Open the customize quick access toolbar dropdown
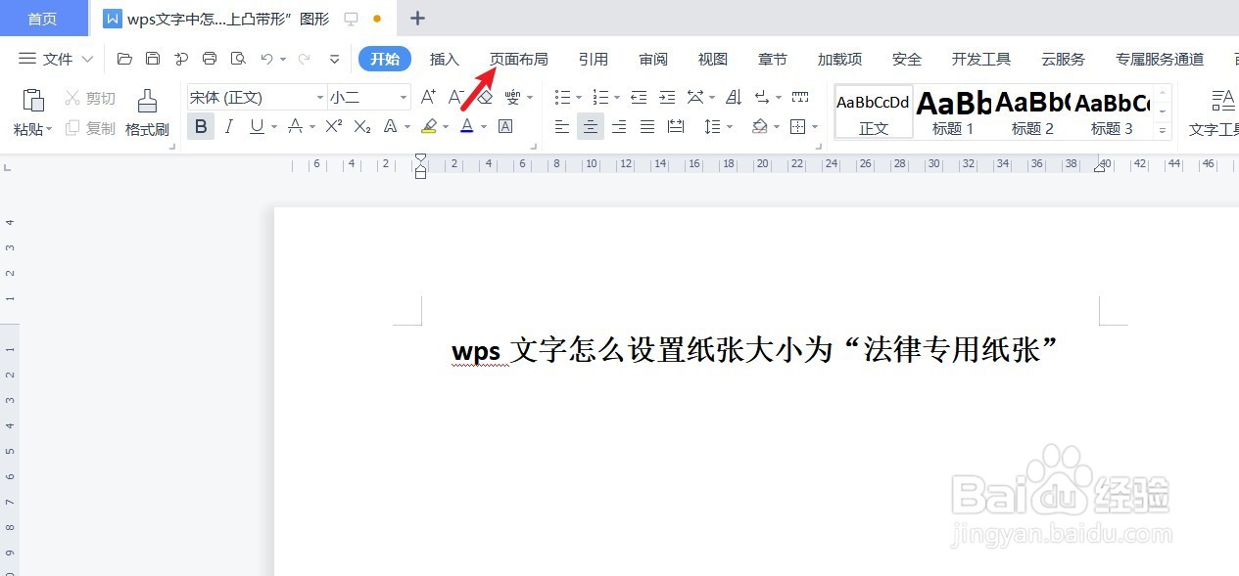 tap(334, 59)
